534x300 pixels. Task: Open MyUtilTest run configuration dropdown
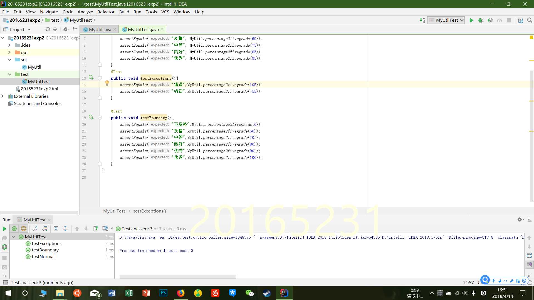[446, 20]
